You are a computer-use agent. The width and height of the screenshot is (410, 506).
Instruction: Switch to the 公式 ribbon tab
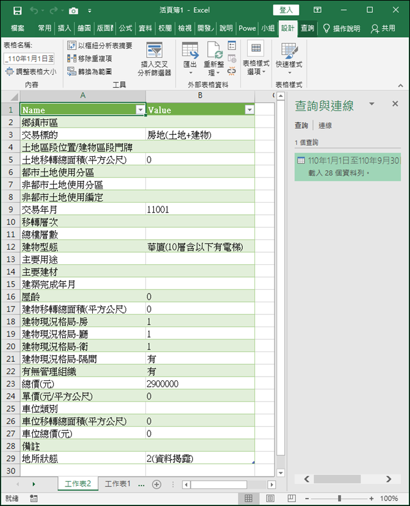pyautogui.click(x=126, y=29)
